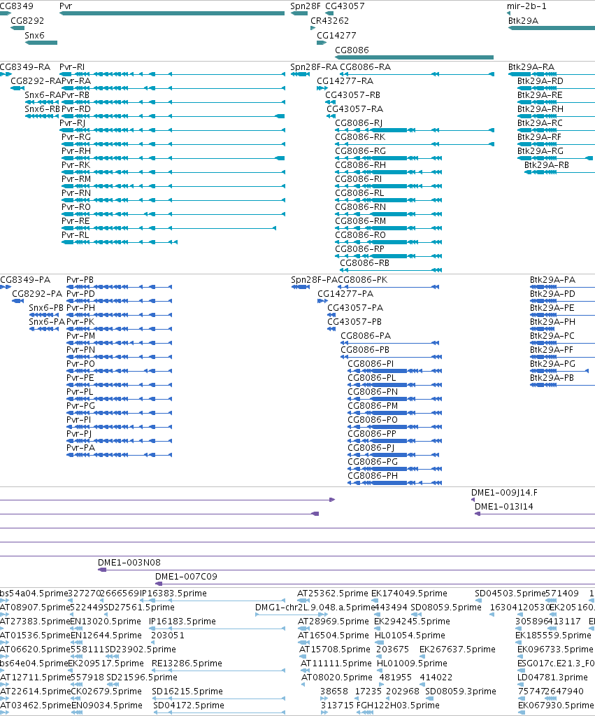
Task: Select the IP16383.5prime EST label
Action: pyautogui.click(x=173, y=594)
